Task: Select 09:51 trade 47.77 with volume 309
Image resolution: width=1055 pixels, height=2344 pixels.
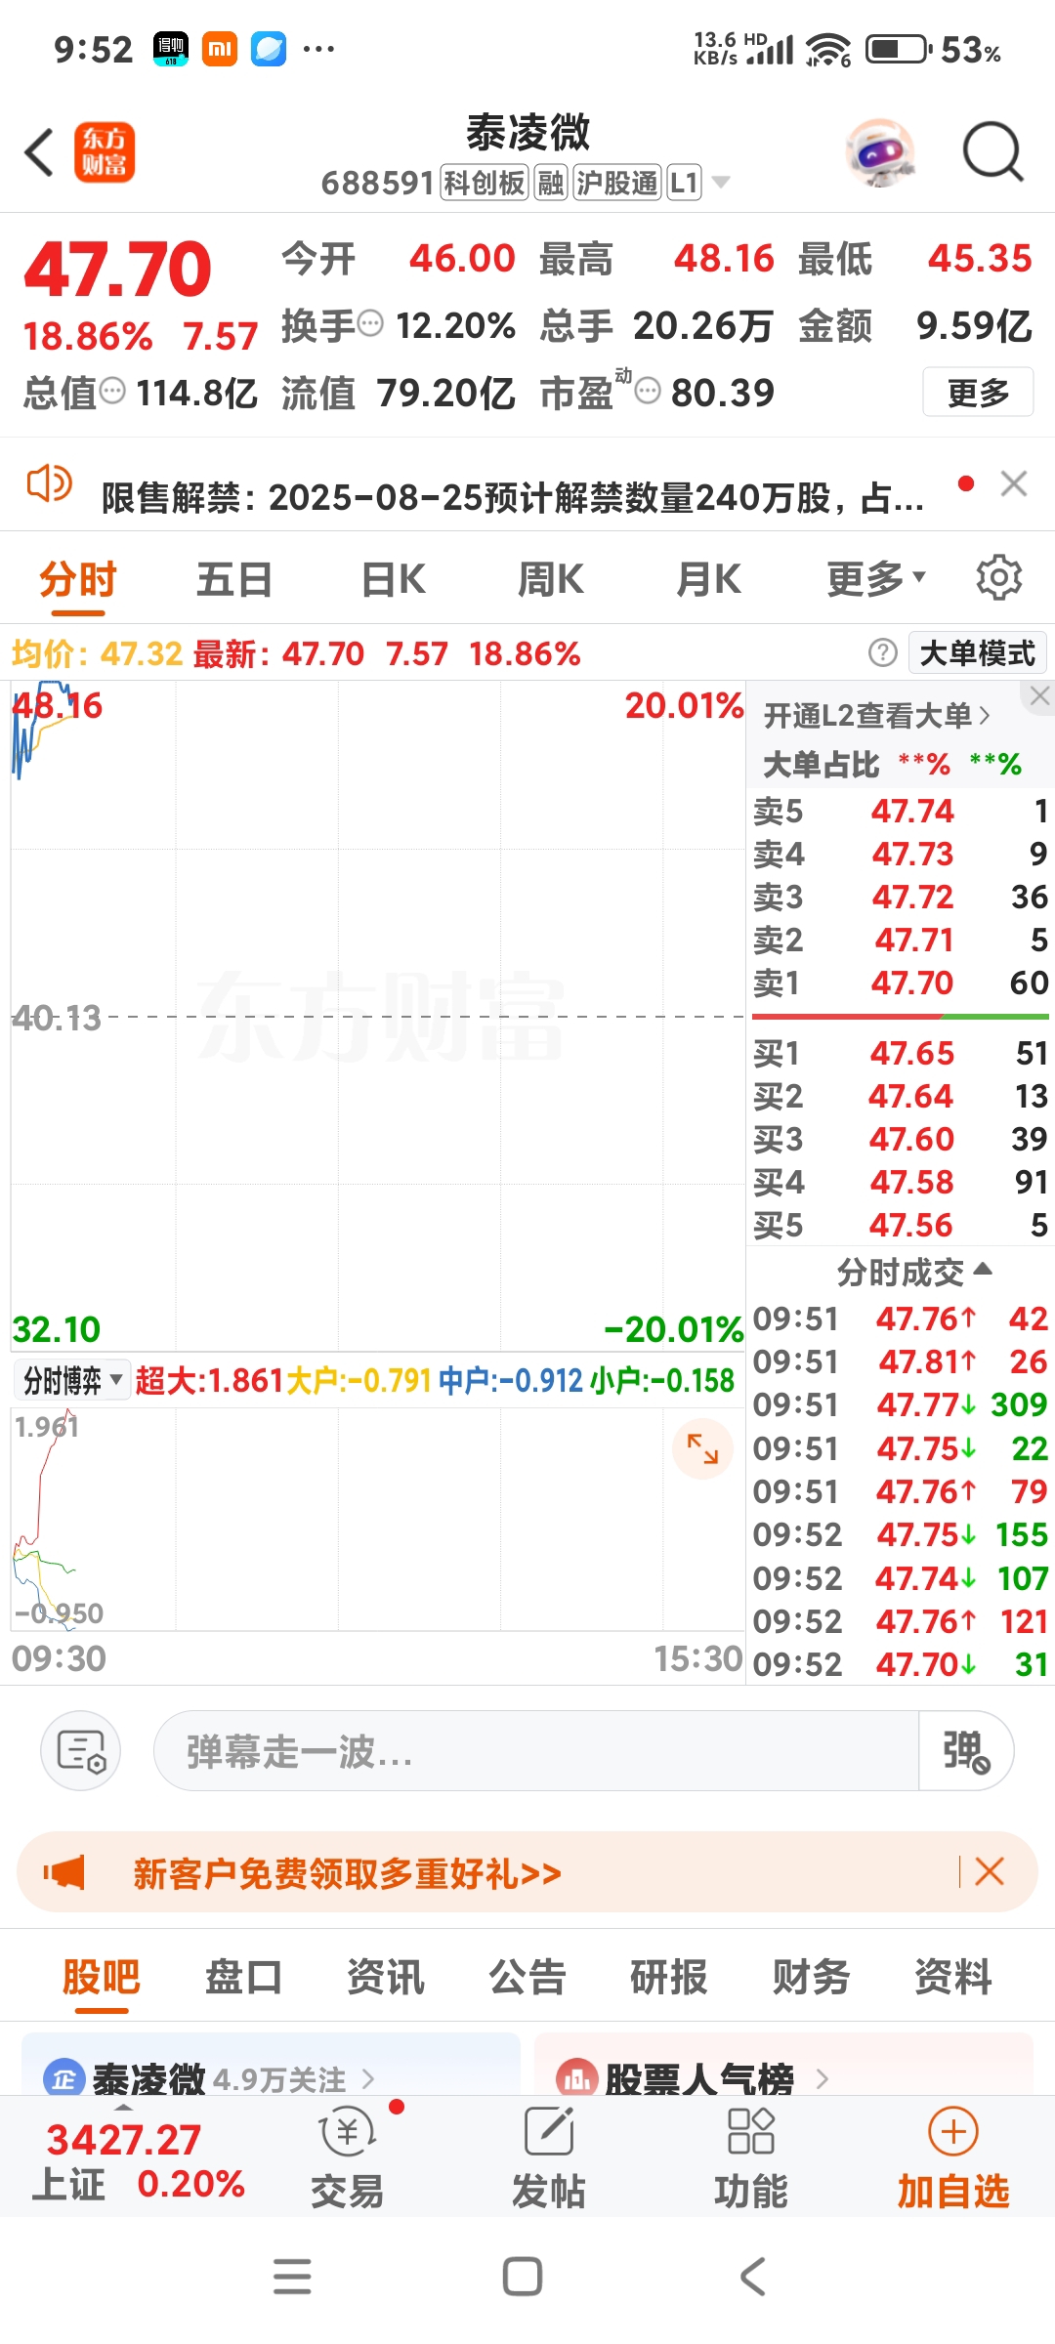Action: point(901,1404)
